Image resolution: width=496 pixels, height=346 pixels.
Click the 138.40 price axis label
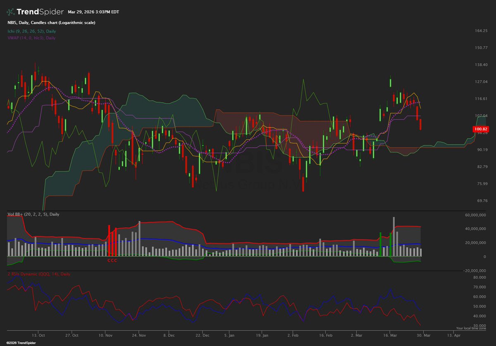(x=481, y=64)
